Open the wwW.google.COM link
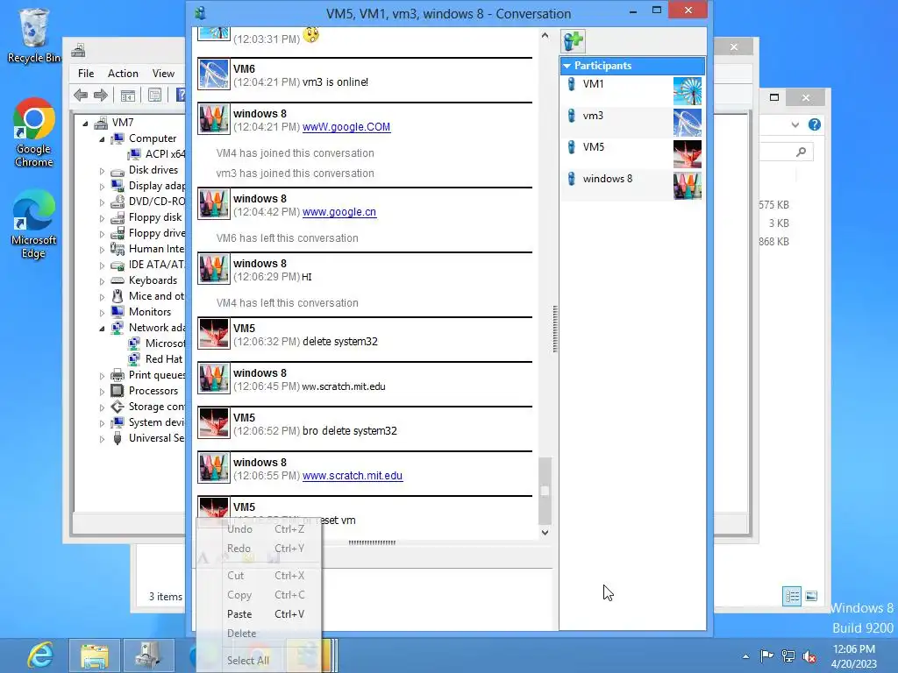 tap(346, 127)
